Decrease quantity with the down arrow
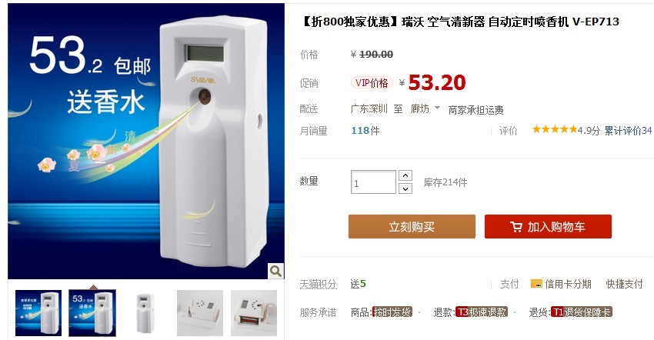 coord(405,188)
